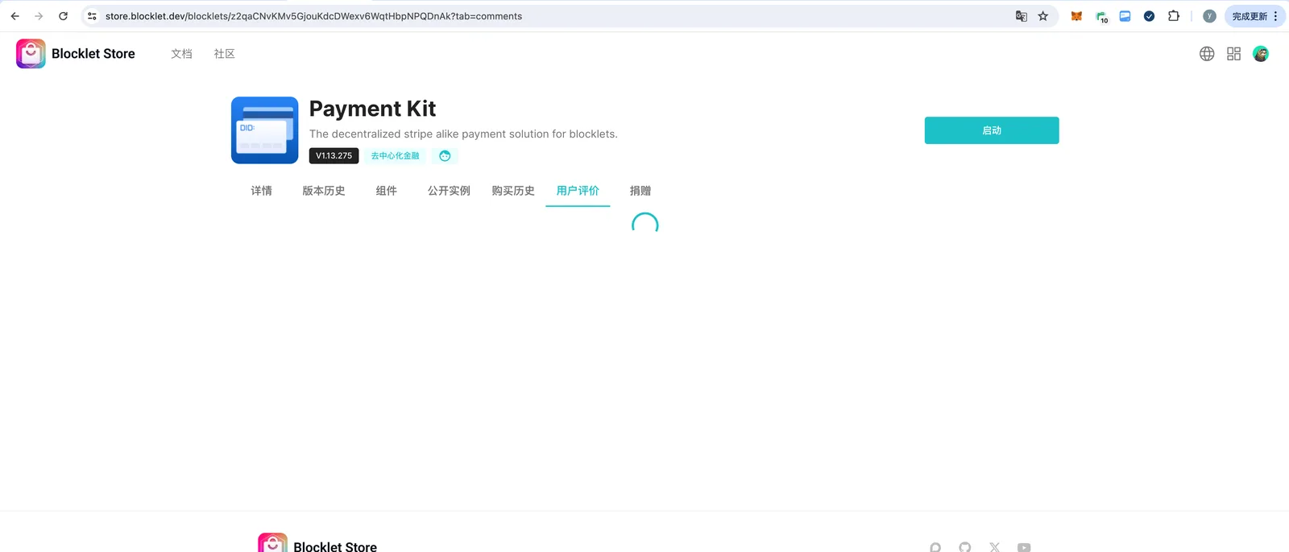
Task: Open the 社区 community link
Action: (225, 54)
